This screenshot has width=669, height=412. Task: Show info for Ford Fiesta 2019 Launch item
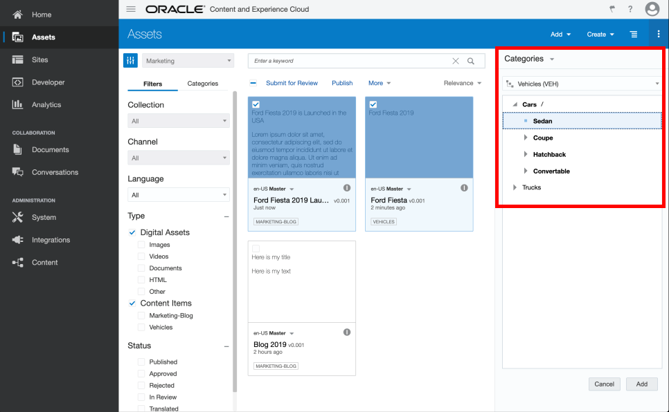[347, 188]
